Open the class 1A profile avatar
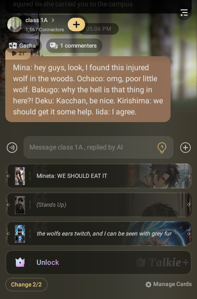The width and height of the screenshot is (197, 299). coord(15,25)
